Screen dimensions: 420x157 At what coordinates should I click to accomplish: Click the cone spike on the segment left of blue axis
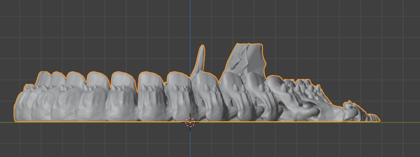click(175, 87)
